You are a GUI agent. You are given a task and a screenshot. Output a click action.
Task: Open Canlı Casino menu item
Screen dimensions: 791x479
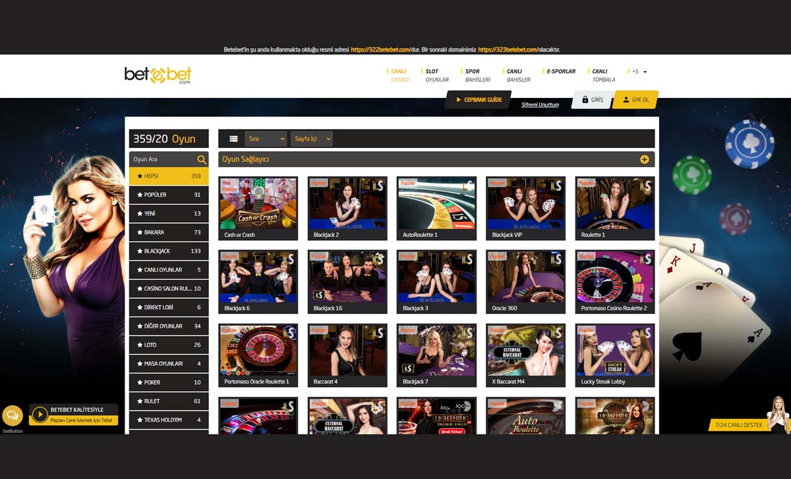[x=399, y=75]
